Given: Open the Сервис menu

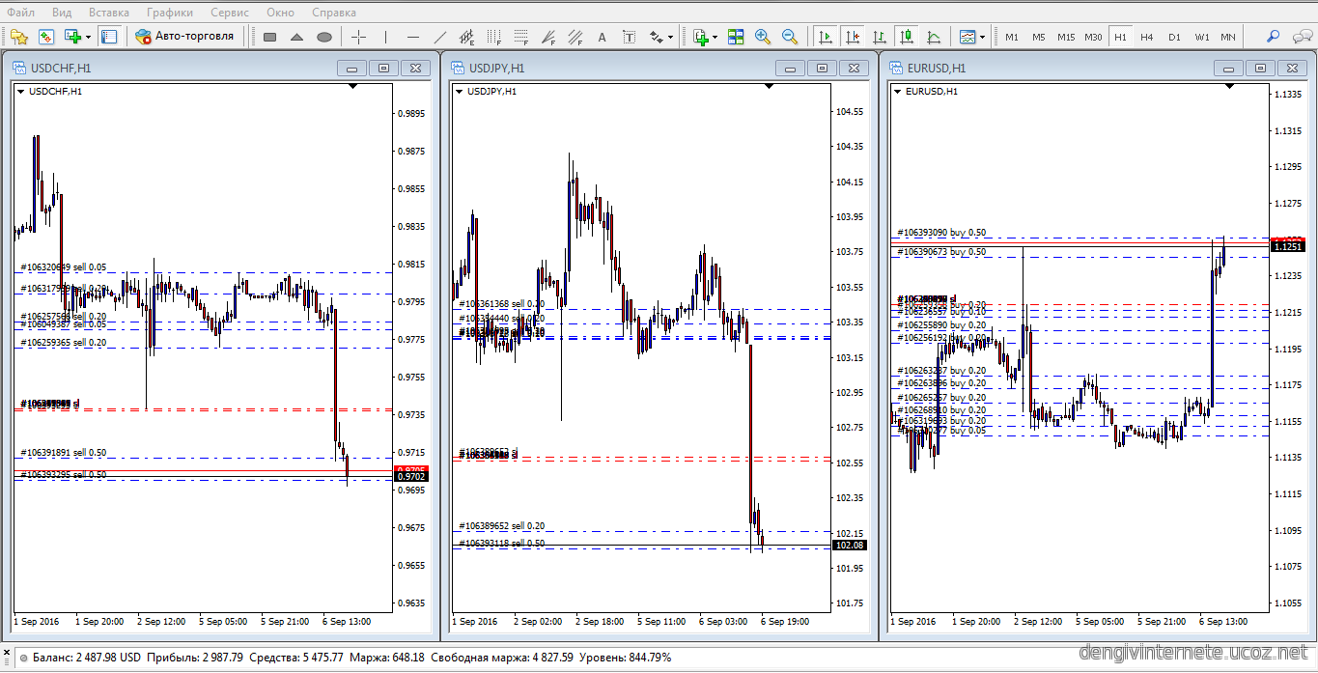Looking at the screenshot, I should click(x=229, y=13).
